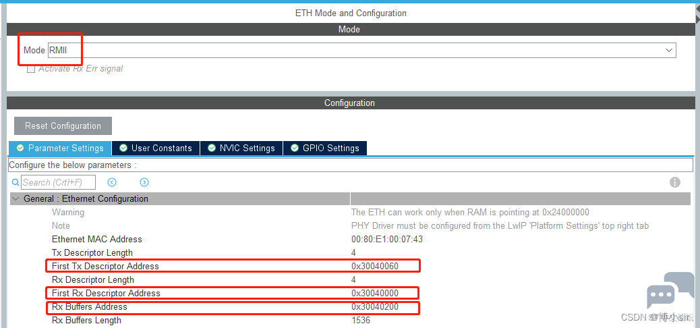The image size is (700, 328).
Task: Click the next search result arrow icon
Action: coord(144,182)
